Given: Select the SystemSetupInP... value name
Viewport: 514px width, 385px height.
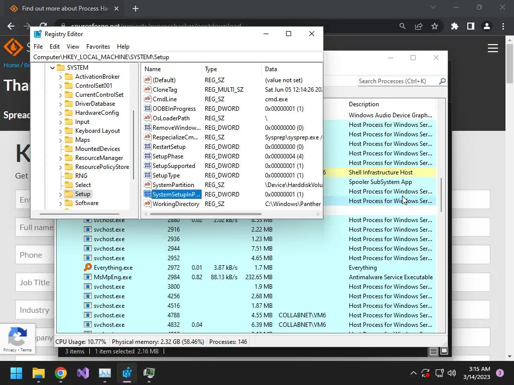Looking at the screenshot, I should coord(176,194).
